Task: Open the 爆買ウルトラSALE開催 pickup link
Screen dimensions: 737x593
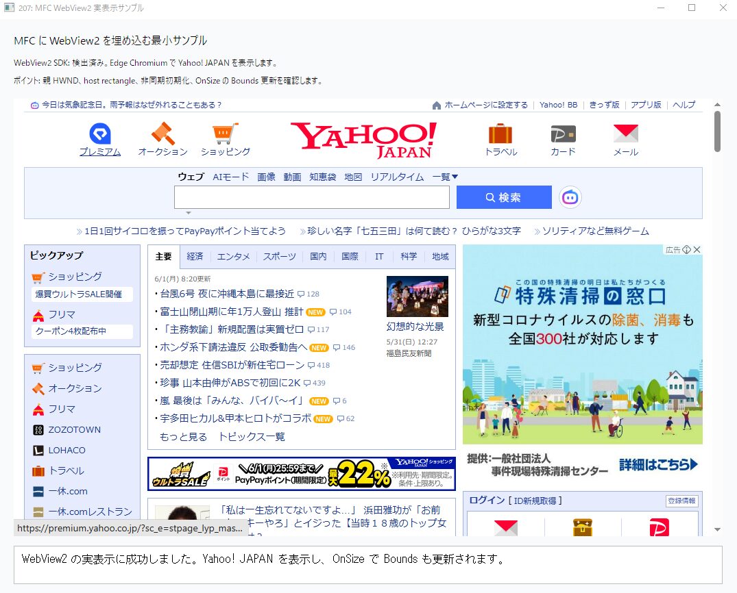Action: [83, 294]
